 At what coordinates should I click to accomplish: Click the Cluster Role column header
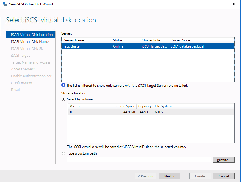click(154, 40)
